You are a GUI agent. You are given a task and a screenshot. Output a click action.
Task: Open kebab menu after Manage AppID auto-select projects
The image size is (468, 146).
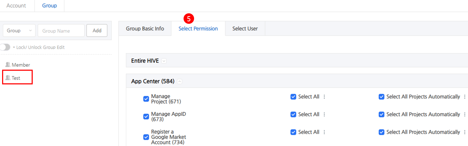point(465,114)
